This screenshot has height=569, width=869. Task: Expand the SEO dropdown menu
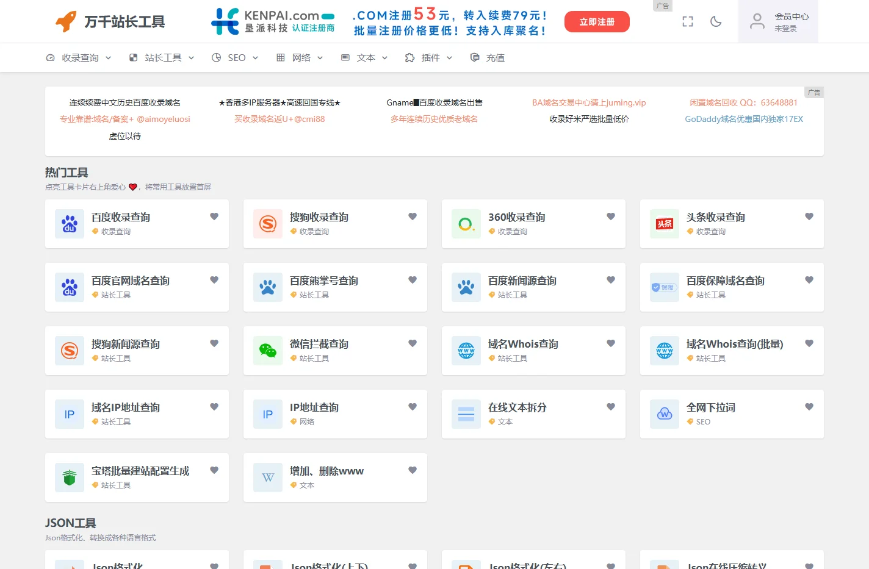pyautogui.click(x=235, y=57)
